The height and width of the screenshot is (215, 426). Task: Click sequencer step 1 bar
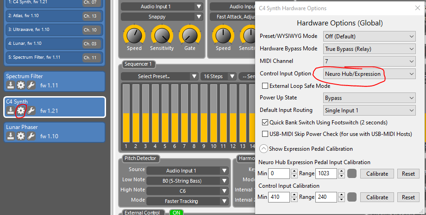click(126, 113)
